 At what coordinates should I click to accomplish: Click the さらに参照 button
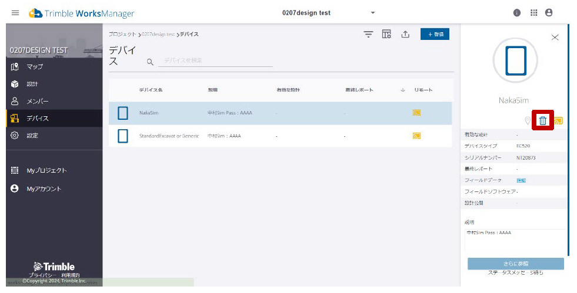point(515,264)
